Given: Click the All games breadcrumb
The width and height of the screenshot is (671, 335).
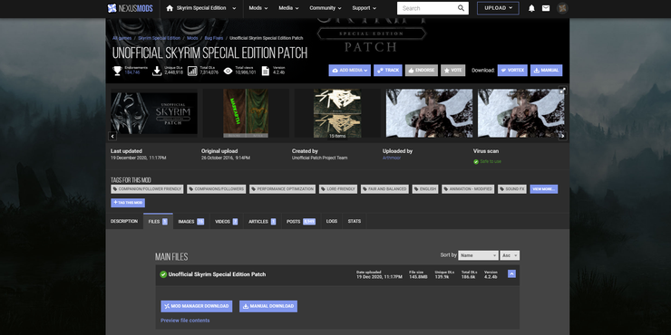Looking at the screenshot, I should (x=122, y=38).
